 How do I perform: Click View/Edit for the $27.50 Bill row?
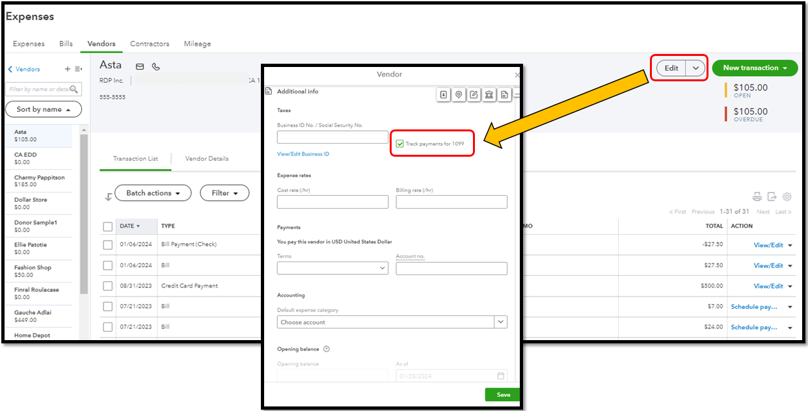pos(768,265)
